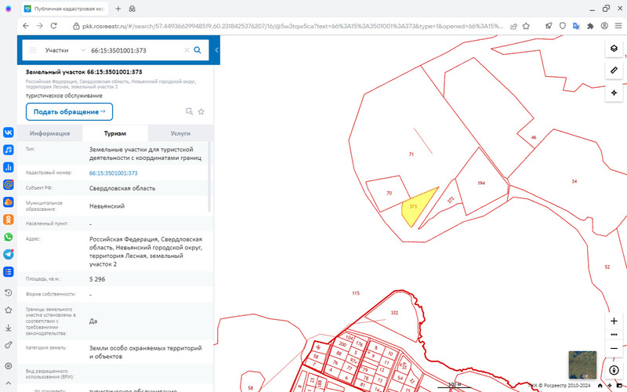This screenshot has height=392, width=627.
Task: Click the home icon at map bottom
Action: 600,385
